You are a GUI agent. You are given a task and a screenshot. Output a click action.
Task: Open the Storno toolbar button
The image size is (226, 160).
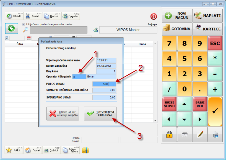pos(33,16)
